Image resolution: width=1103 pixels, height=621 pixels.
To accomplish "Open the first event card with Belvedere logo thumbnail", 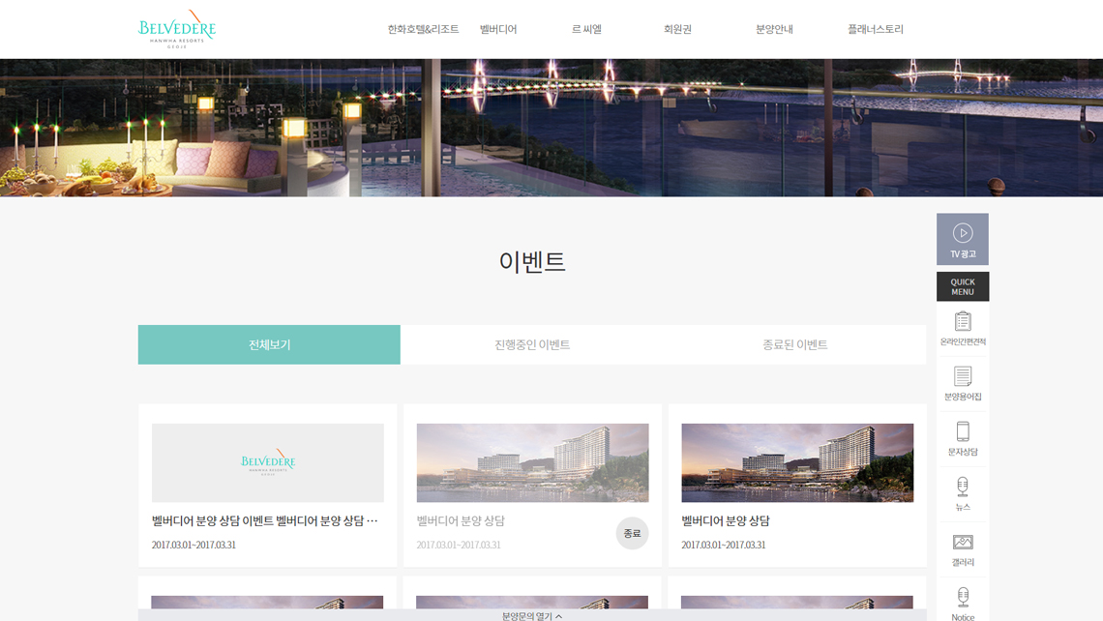I will point(267,463).
